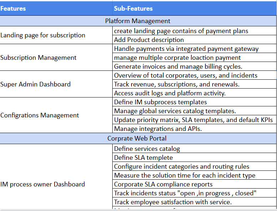Select the Platform Management section row

point(138,21)
